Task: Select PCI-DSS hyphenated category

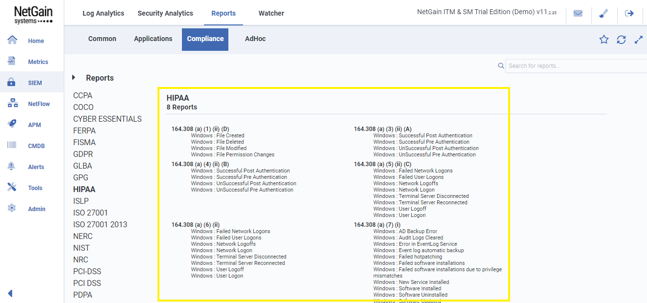Action: 88,271
